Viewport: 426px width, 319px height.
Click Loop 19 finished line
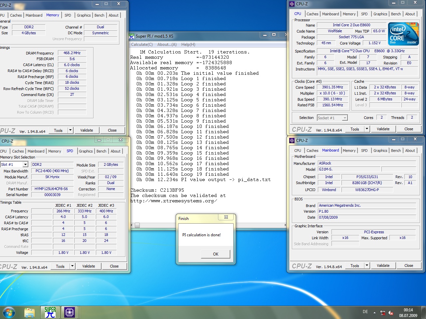point(182,174)
